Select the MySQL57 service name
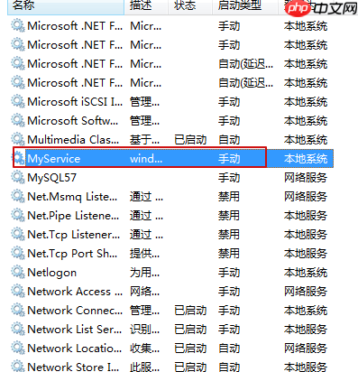Image resolution: width=358 pixels, height=372 pixels. 51,178
